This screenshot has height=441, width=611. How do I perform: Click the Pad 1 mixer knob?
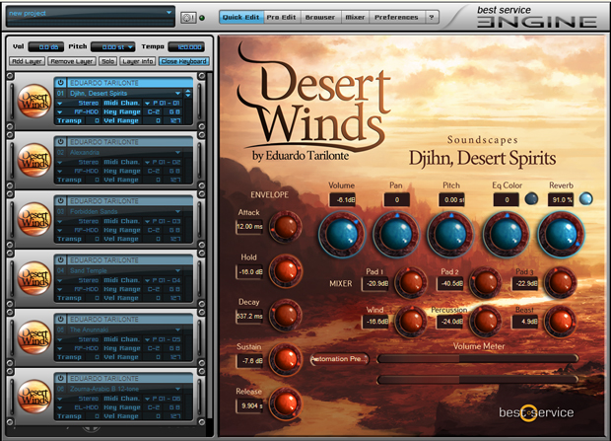(410, 282)
